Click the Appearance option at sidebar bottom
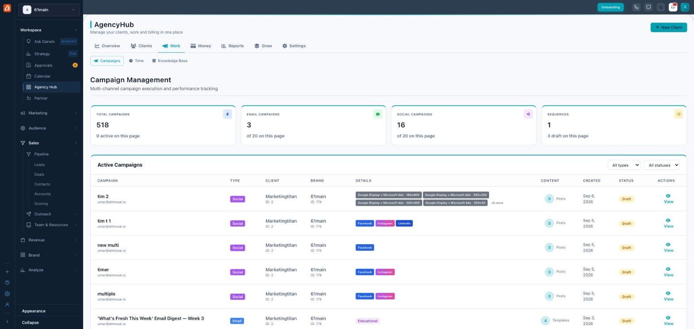 click(x=34, y=311)
